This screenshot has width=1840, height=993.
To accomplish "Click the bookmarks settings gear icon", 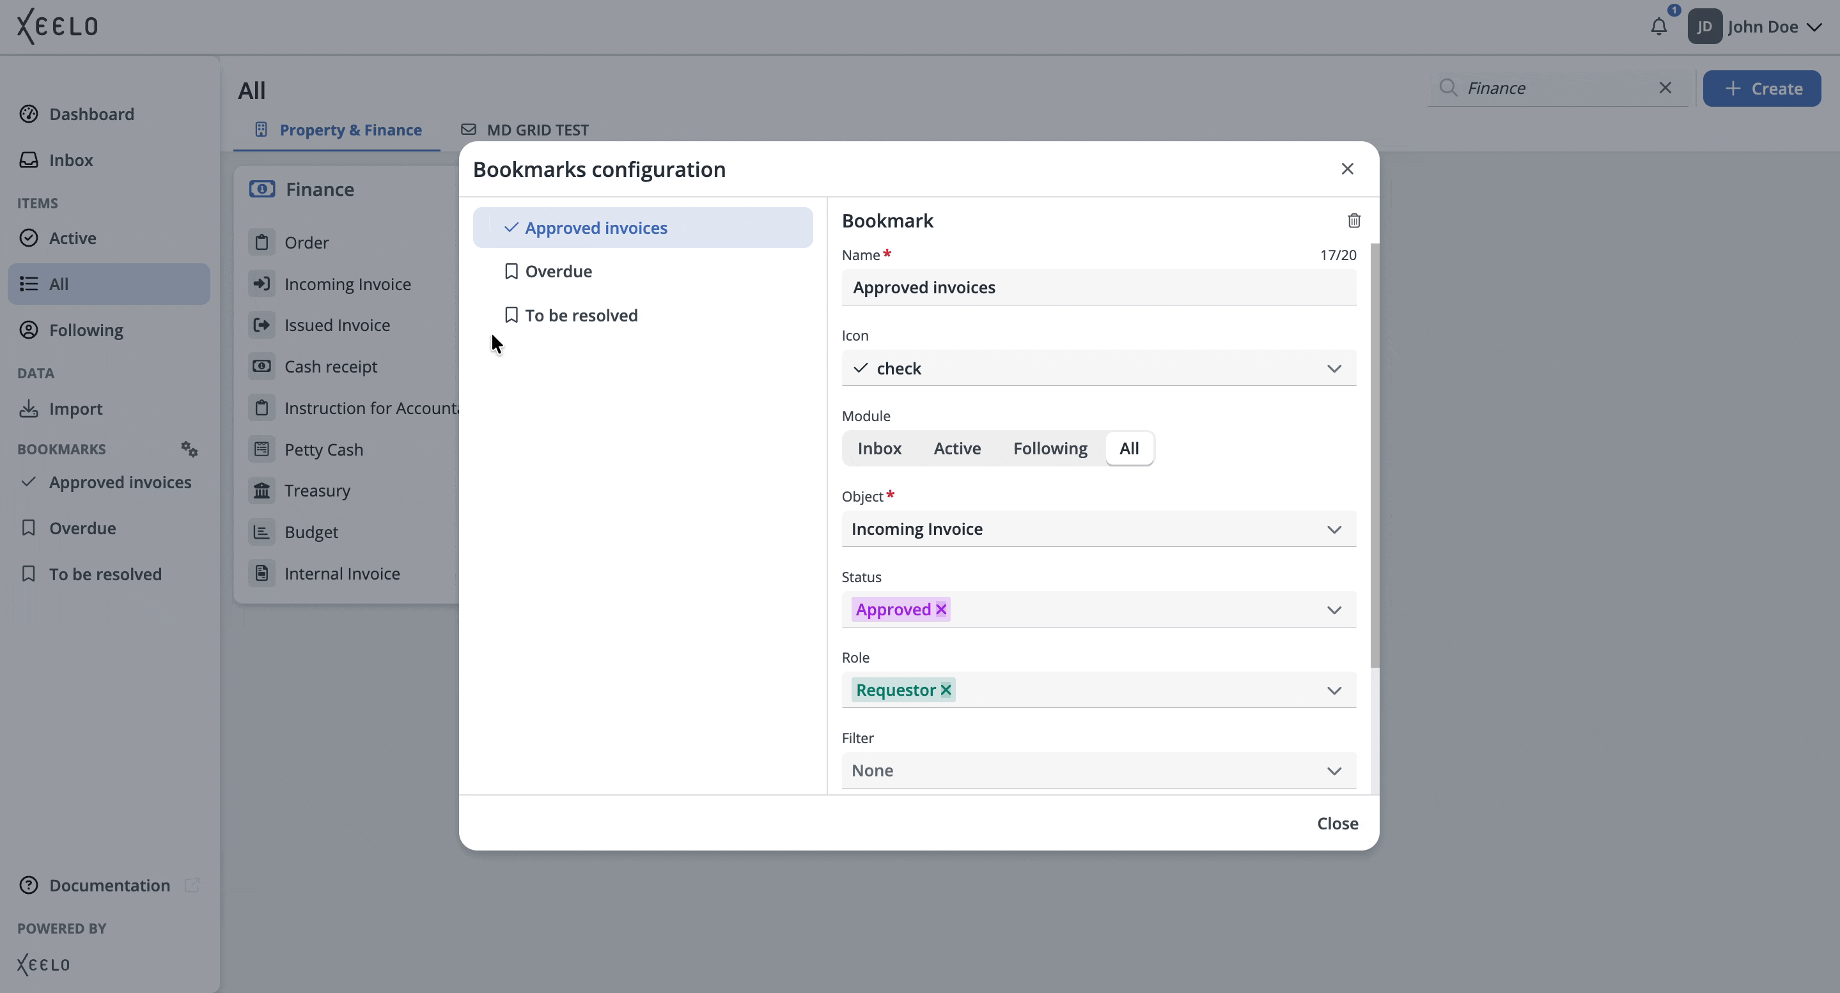I will click(x=189, y=449).
